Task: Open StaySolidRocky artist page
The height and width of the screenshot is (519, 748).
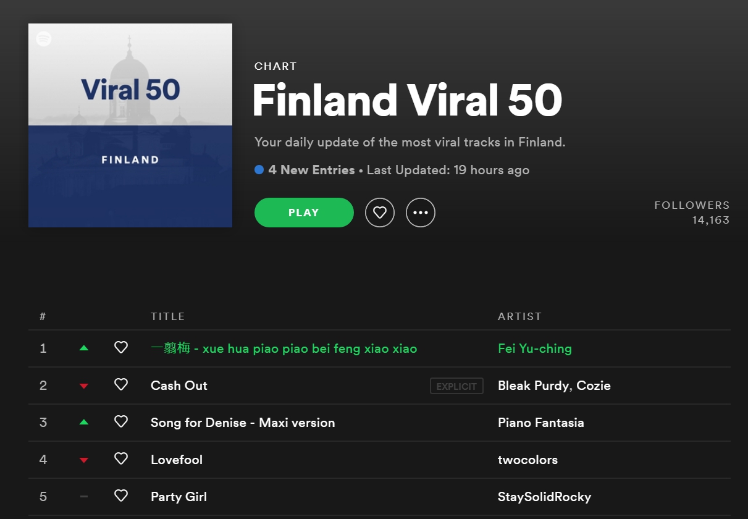Action: click(544, 497)
